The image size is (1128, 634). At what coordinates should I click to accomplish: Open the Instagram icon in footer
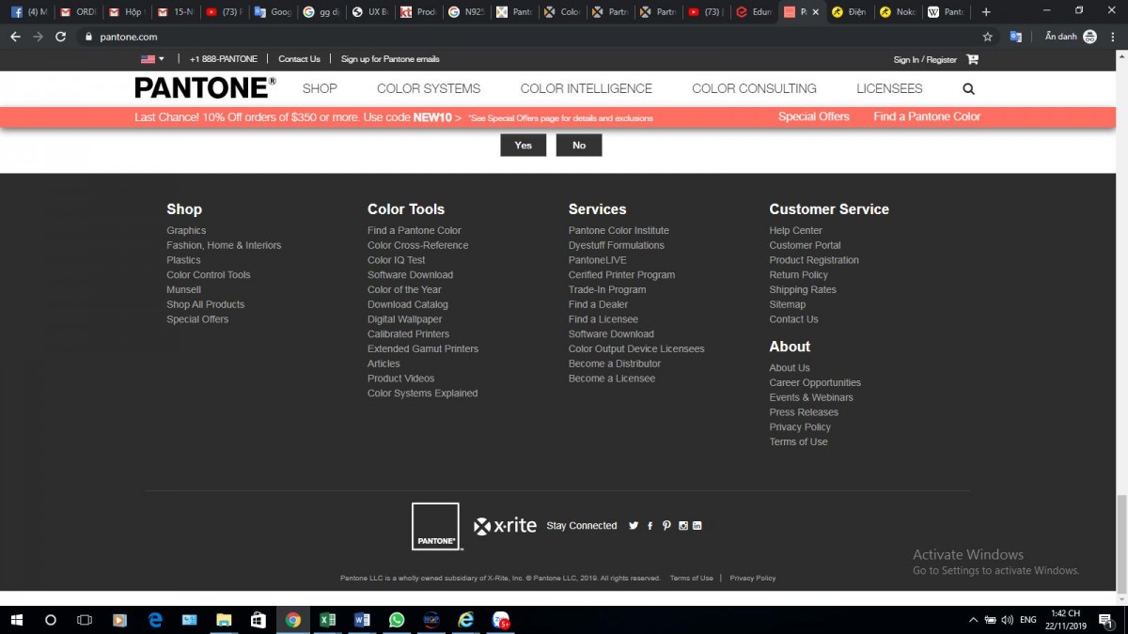point(683,526)
